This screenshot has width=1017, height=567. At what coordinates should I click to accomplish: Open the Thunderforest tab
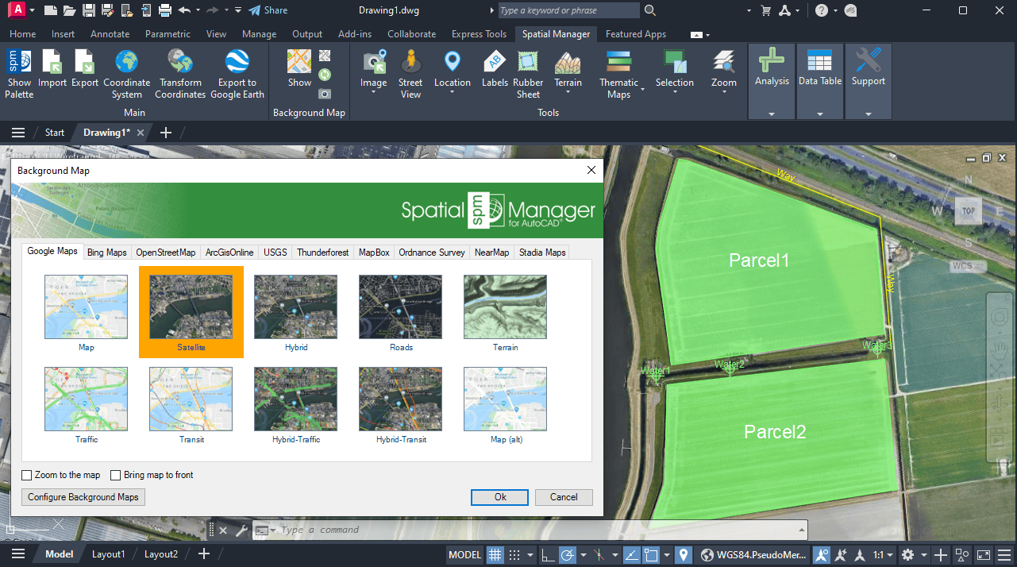(323, 253)
